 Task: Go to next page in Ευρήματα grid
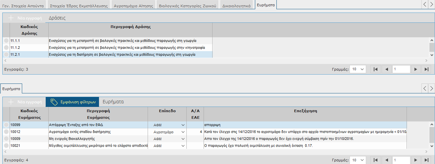[x=415, y=160]
